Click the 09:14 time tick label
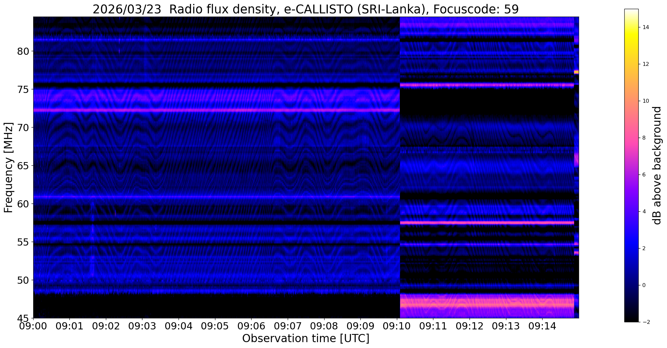667x348 pixels. click(542, 326)
